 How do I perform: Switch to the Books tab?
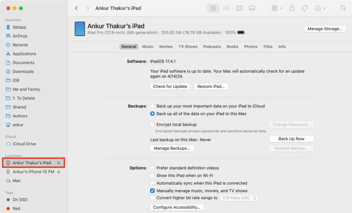[232, 46]
